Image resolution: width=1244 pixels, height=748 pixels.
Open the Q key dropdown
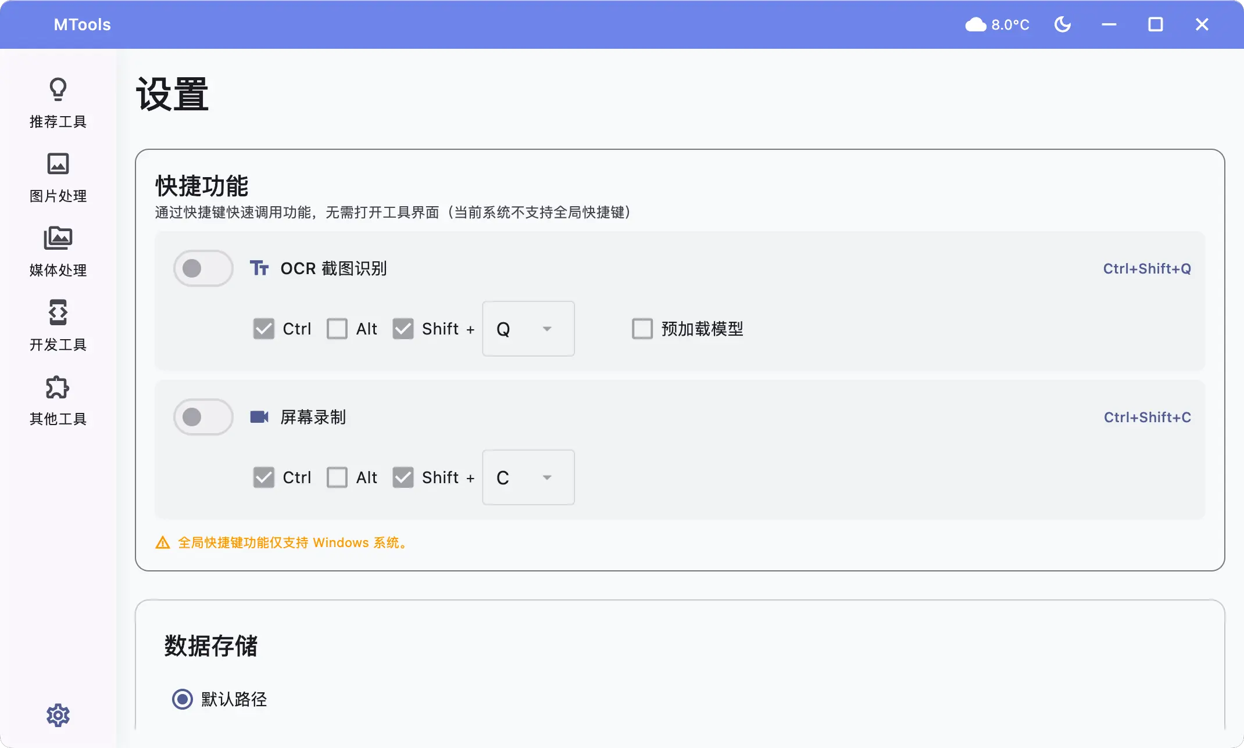pos(528,329)
